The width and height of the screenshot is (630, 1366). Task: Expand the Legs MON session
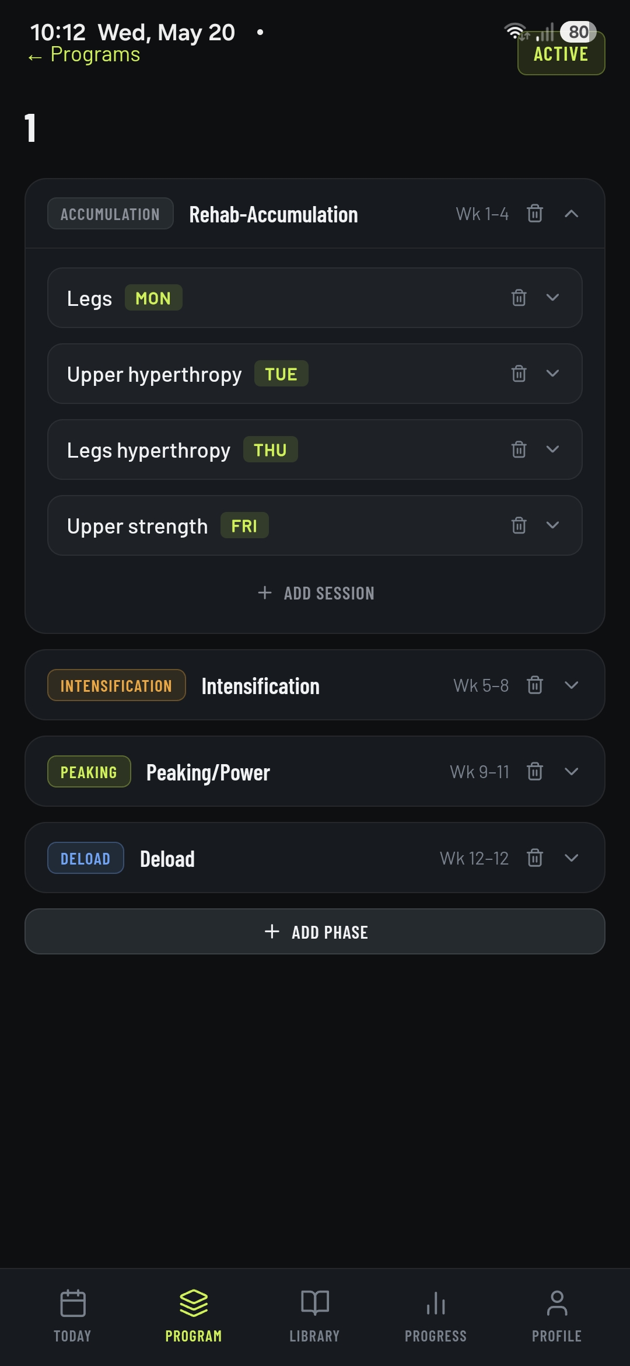point(552,298)
